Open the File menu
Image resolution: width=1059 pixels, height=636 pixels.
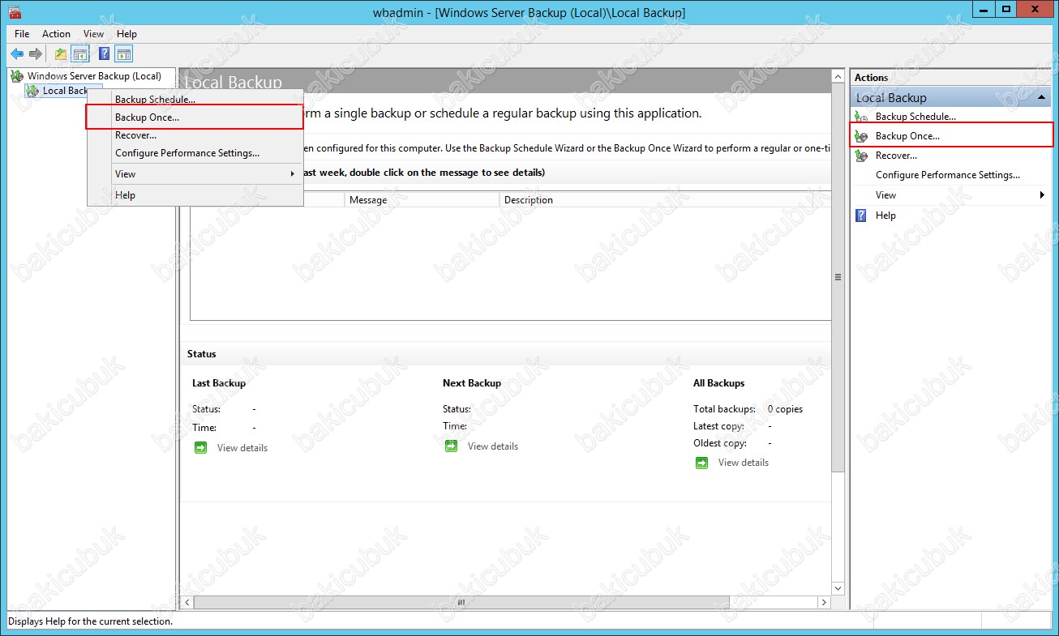pyautogui.click(x=22, y=34)
